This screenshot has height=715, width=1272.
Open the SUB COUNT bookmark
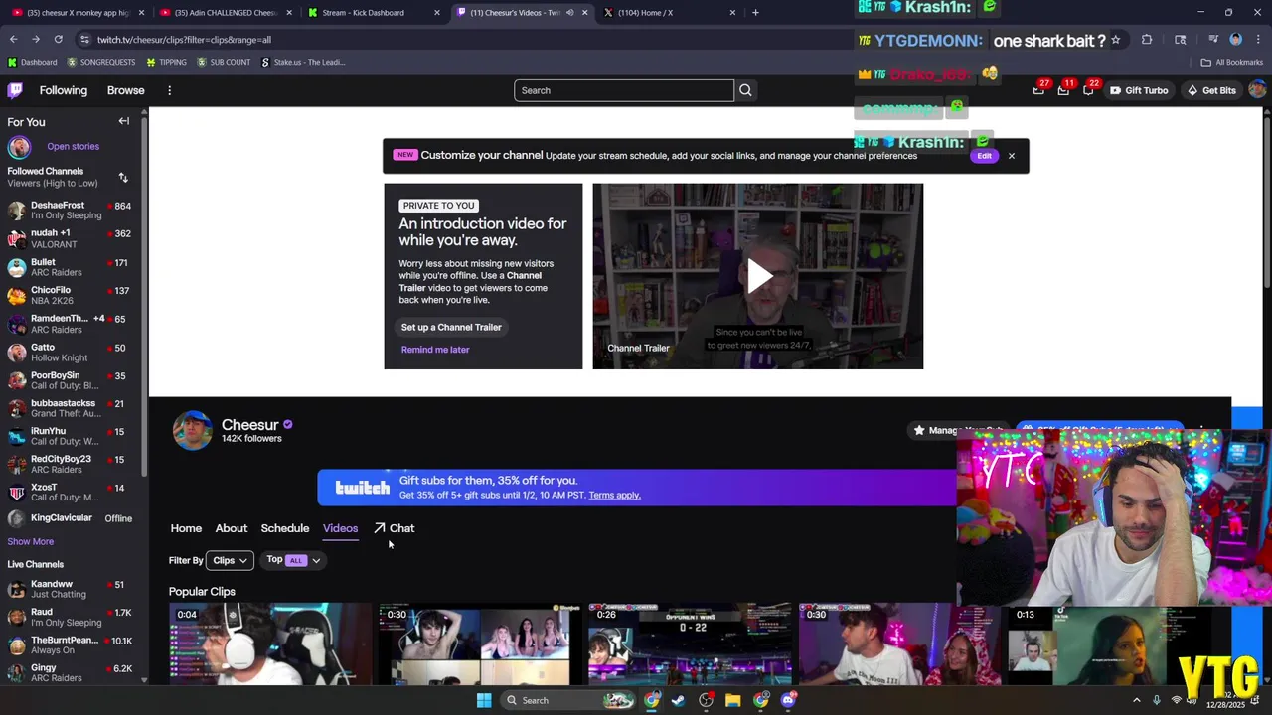[x=223, y=62]
